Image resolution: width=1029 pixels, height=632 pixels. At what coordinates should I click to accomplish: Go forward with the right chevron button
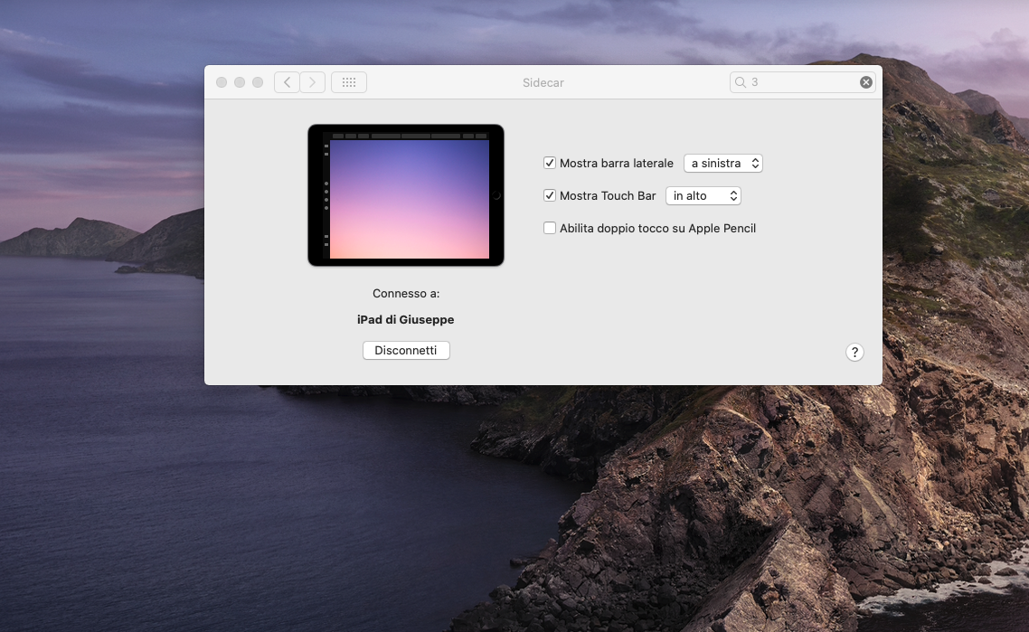click(x=312, y=82)
